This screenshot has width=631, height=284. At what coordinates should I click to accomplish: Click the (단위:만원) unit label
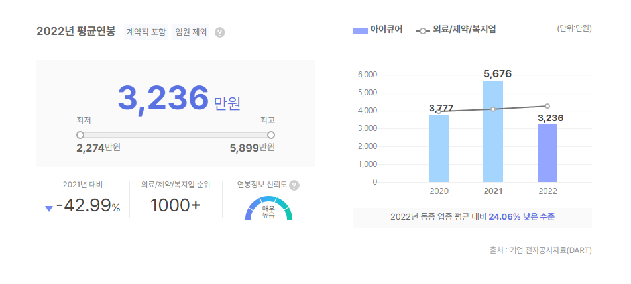[x=574, y=29]
